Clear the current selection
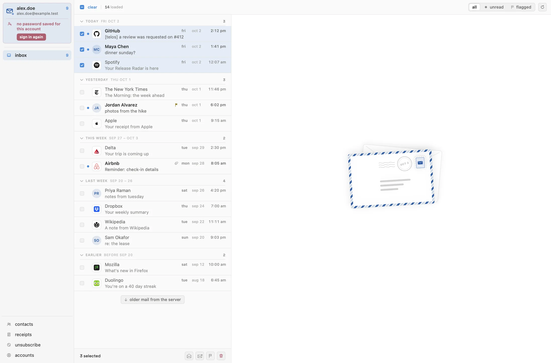Viewport: 551px width, 363px height. click(92, 7)
